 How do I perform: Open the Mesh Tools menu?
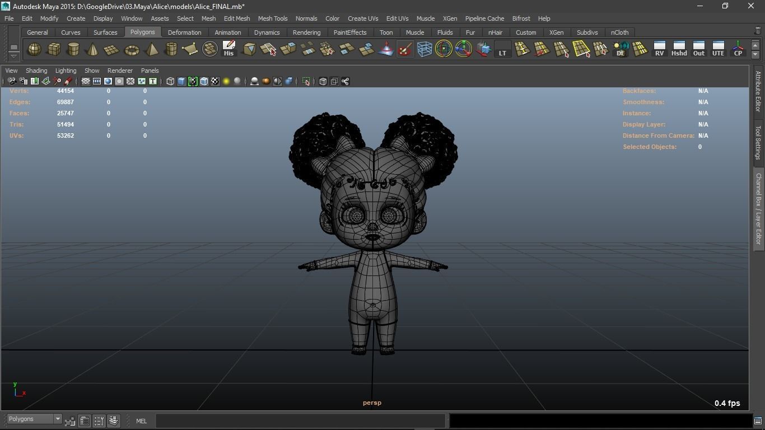point(273,18)
